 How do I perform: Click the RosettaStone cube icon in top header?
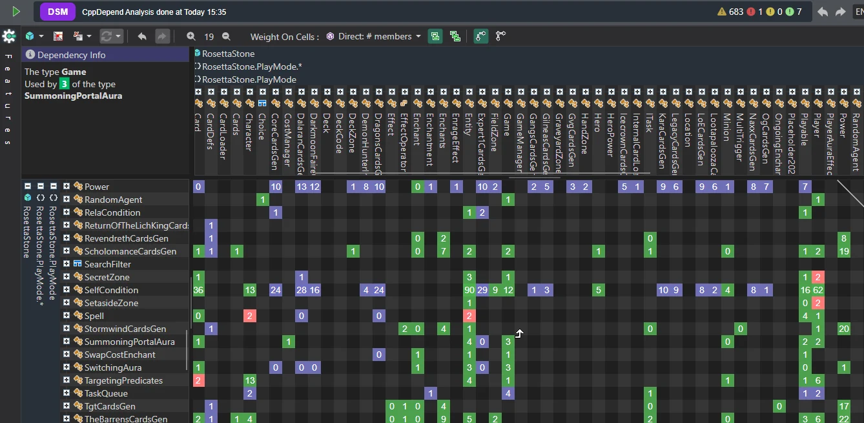pyautogui.click(x=198, y=54)
